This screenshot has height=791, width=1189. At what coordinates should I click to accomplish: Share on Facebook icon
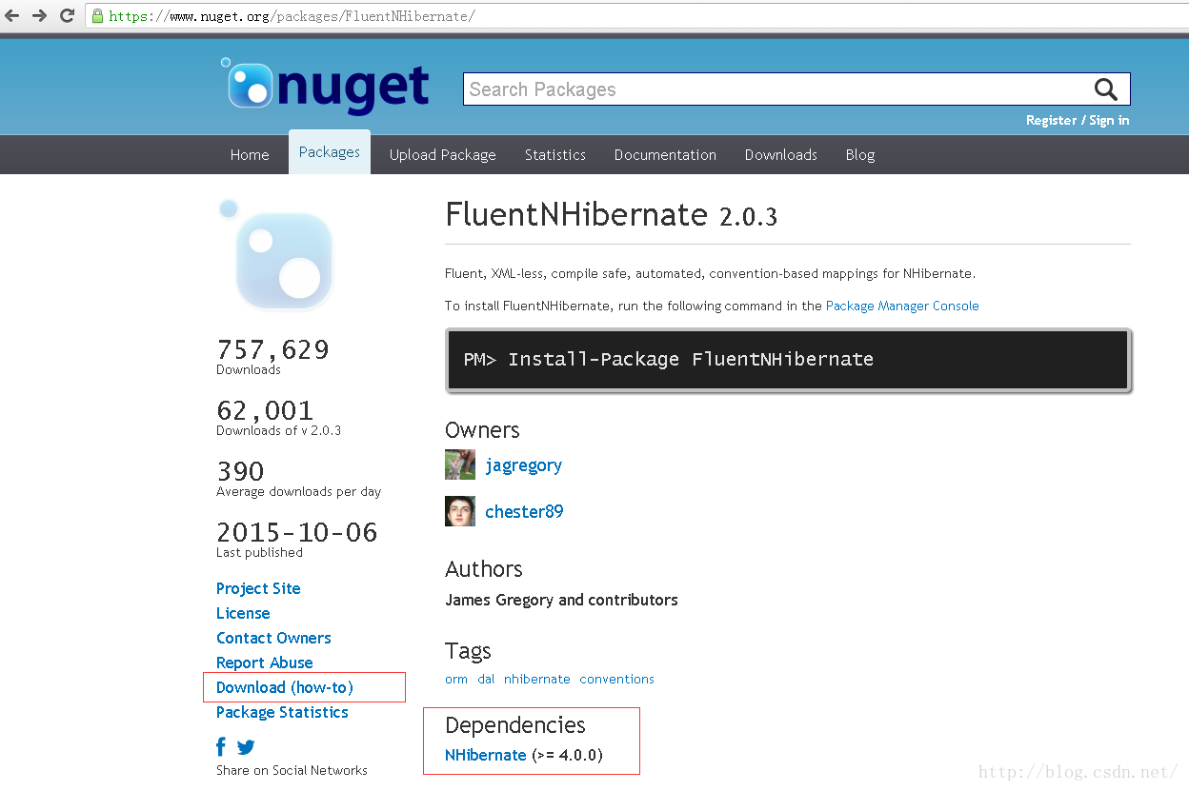click(221, 747)
